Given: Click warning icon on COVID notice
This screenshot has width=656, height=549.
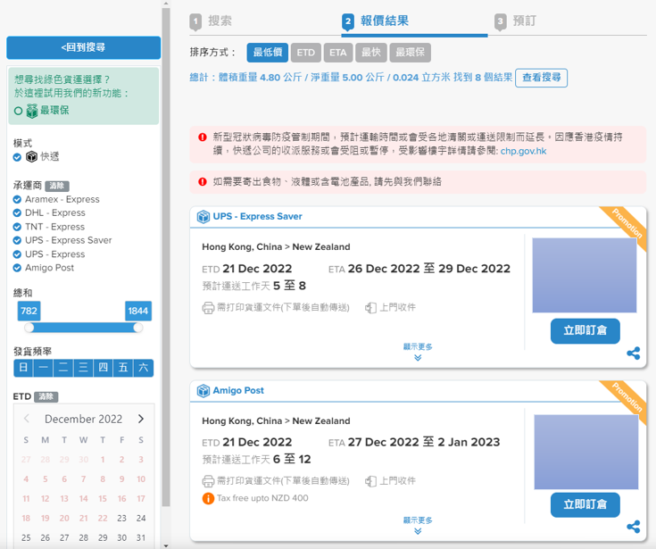Looking at the screenshot, I should 203,137.
